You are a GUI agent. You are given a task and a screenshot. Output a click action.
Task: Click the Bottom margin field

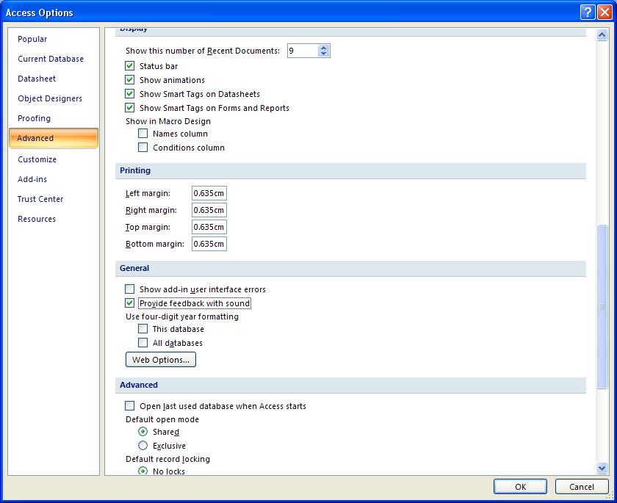pyautogui.click(x=209, y=244)
